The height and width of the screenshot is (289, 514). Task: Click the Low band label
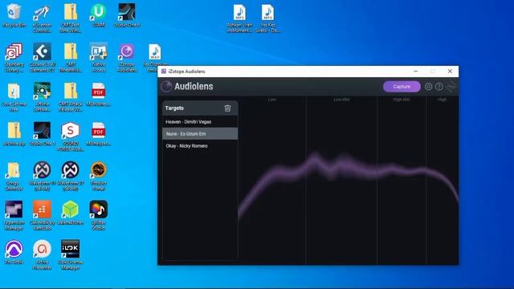pyautogui.click(x=272, y=100)
